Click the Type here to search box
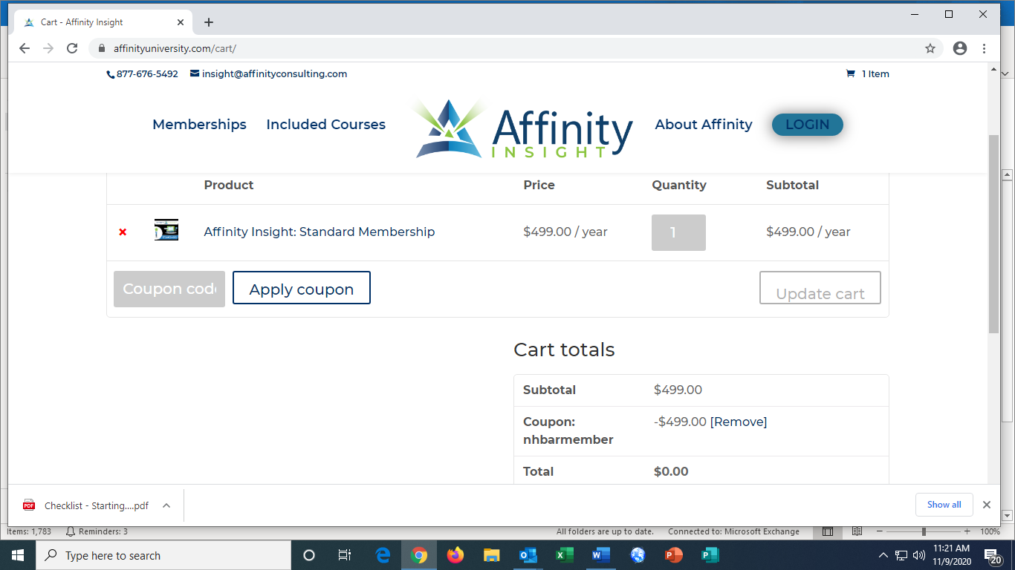This screenshot has height=570, width=1015. [163, 555]
